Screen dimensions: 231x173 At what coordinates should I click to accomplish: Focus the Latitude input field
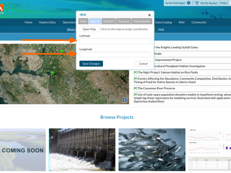click(x=115, y=41)
